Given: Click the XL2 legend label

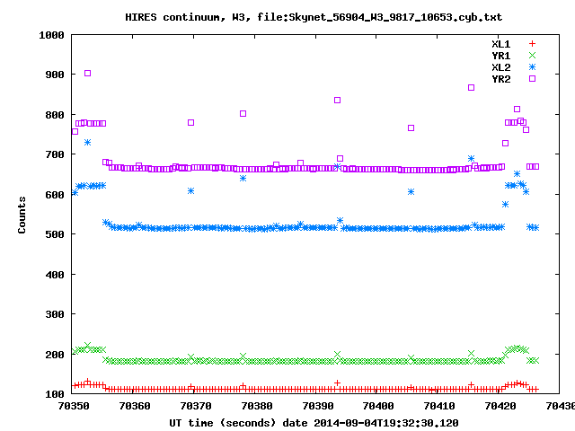Looking at the screenshot, I should [501, 68].
